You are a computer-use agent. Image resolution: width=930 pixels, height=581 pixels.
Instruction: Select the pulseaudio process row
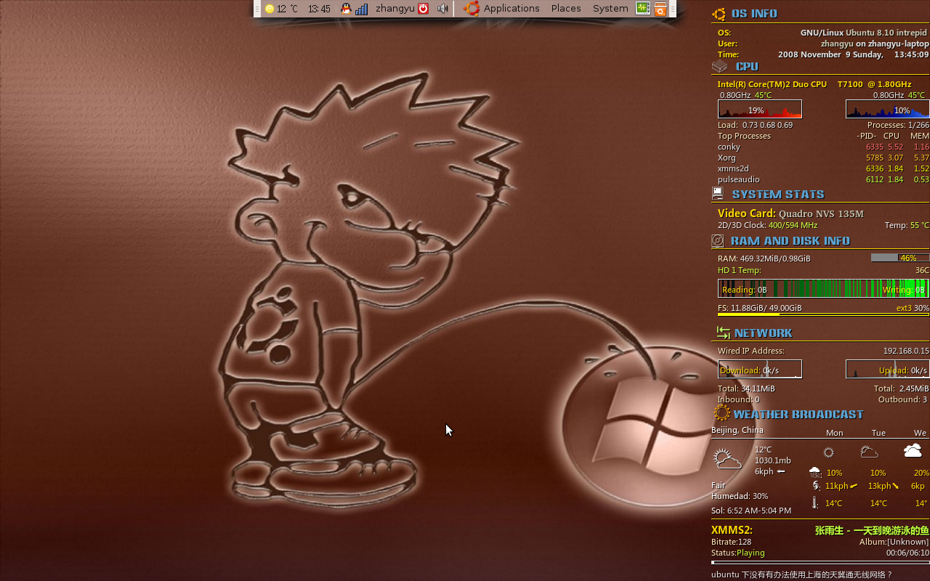pyautogui.click(x=823, y=179)
